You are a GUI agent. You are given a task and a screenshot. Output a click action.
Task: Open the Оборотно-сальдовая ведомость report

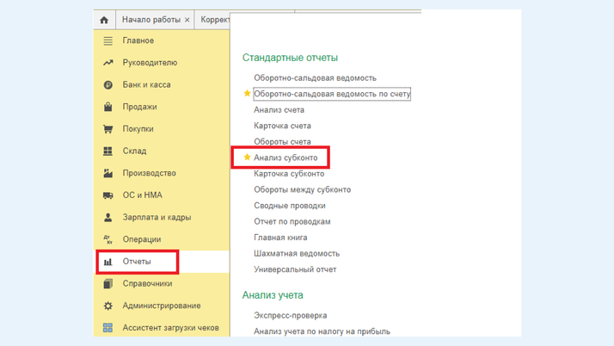[x=315, y=78]
